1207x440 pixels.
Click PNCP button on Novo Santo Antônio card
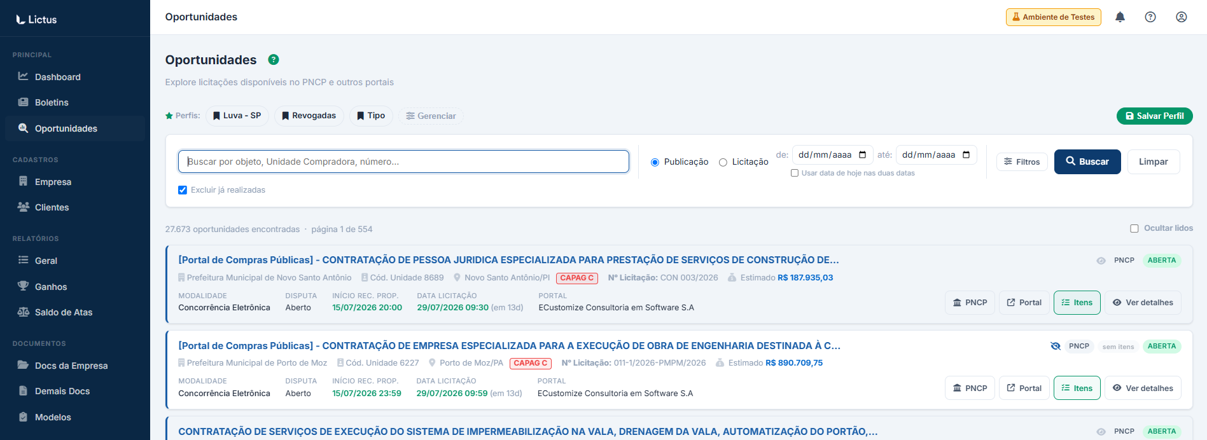[970, 303]
